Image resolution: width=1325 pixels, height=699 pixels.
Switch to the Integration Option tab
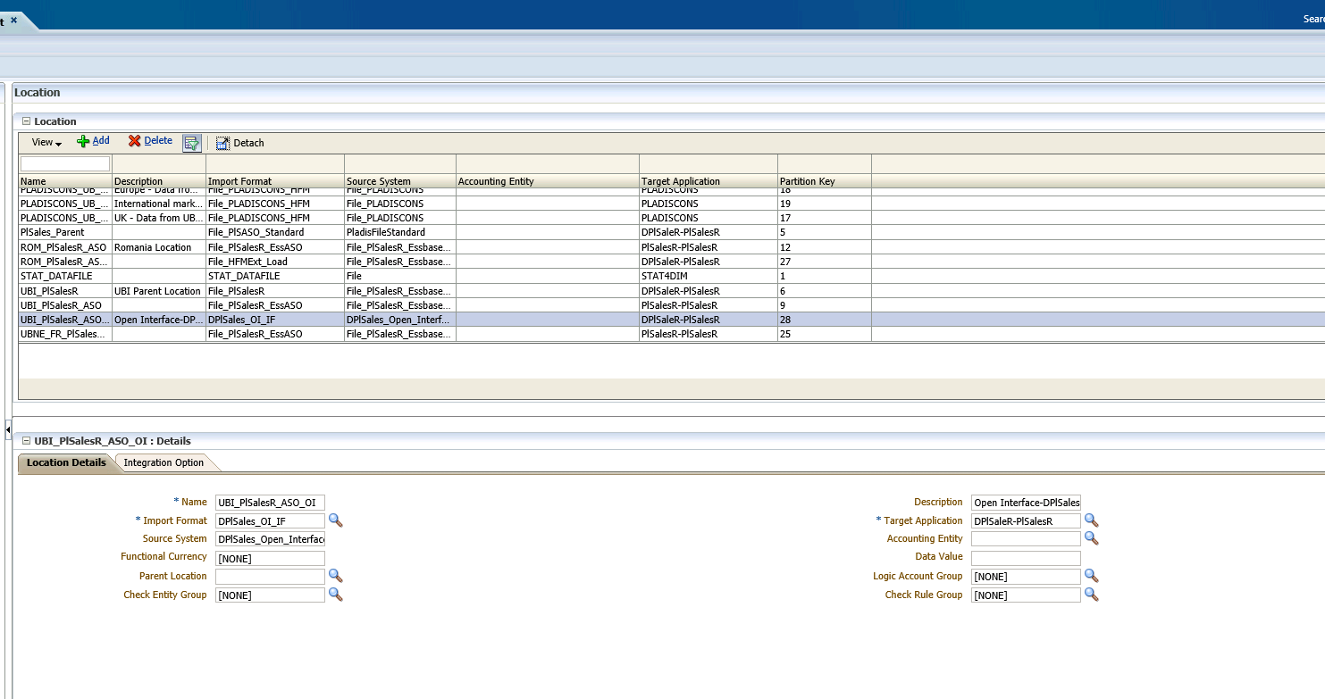click(x=165, y=462)
